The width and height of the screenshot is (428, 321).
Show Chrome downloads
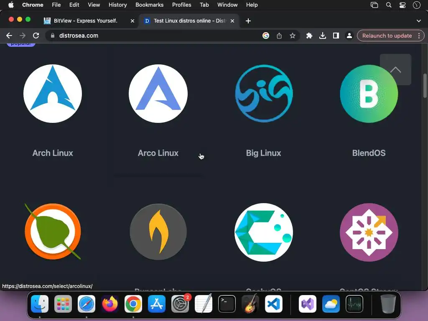tap(323, 36)
